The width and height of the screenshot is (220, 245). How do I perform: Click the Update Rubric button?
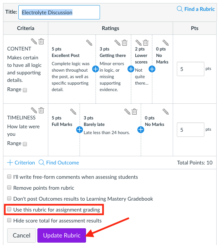62,235
